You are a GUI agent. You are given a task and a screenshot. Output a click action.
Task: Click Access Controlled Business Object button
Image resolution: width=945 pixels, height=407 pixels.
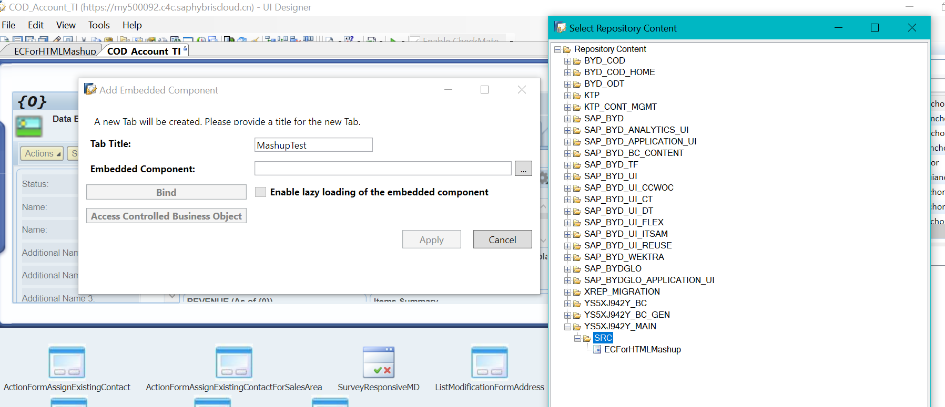(x=166, y=216)
